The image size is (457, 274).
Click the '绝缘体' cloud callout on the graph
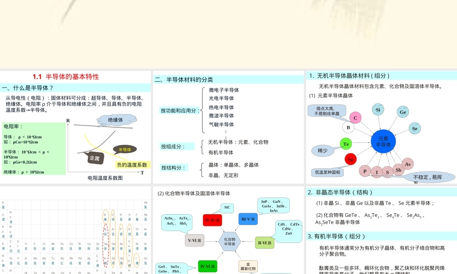116,120
